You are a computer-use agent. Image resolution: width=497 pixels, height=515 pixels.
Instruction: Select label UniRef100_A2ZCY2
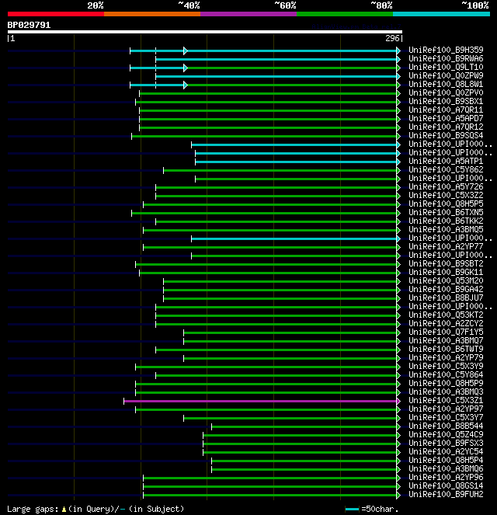[446, 323]
